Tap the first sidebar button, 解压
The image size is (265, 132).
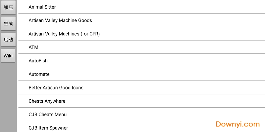coord(8,7)
